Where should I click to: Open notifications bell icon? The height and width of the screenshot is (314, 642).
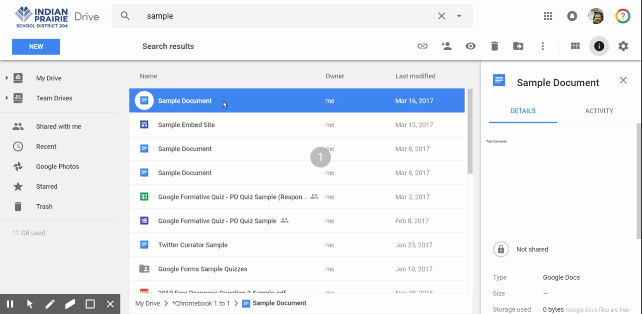click(572, 16)
